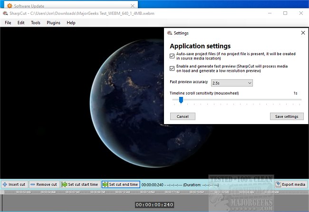Click the Settings dialog title icon

click(169, 33)
